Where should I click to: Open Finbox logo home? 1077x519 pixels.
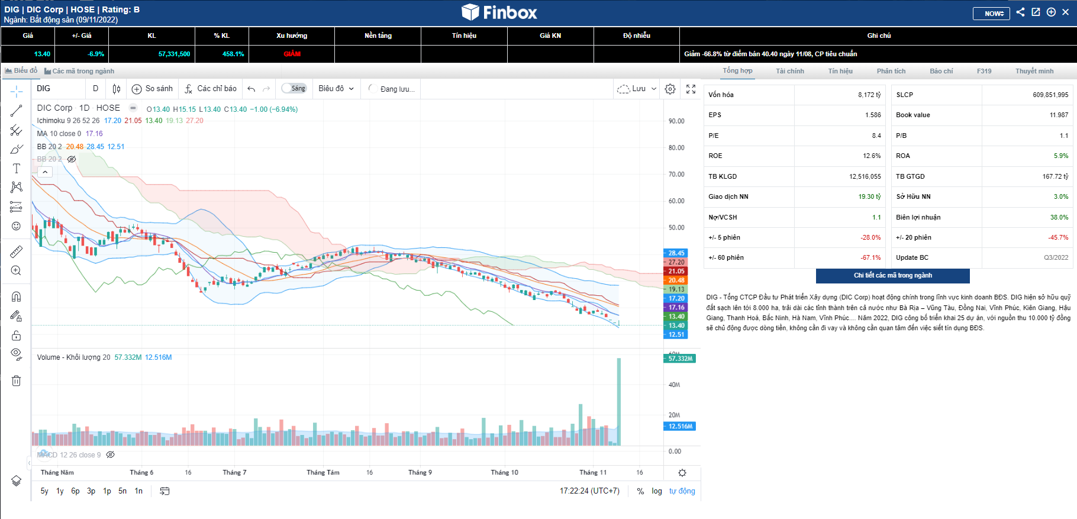(499, 12)
